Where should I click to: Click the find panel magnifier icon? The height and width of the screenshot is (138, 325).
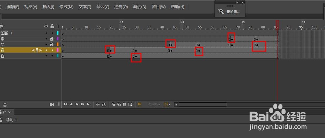(221, 12)
